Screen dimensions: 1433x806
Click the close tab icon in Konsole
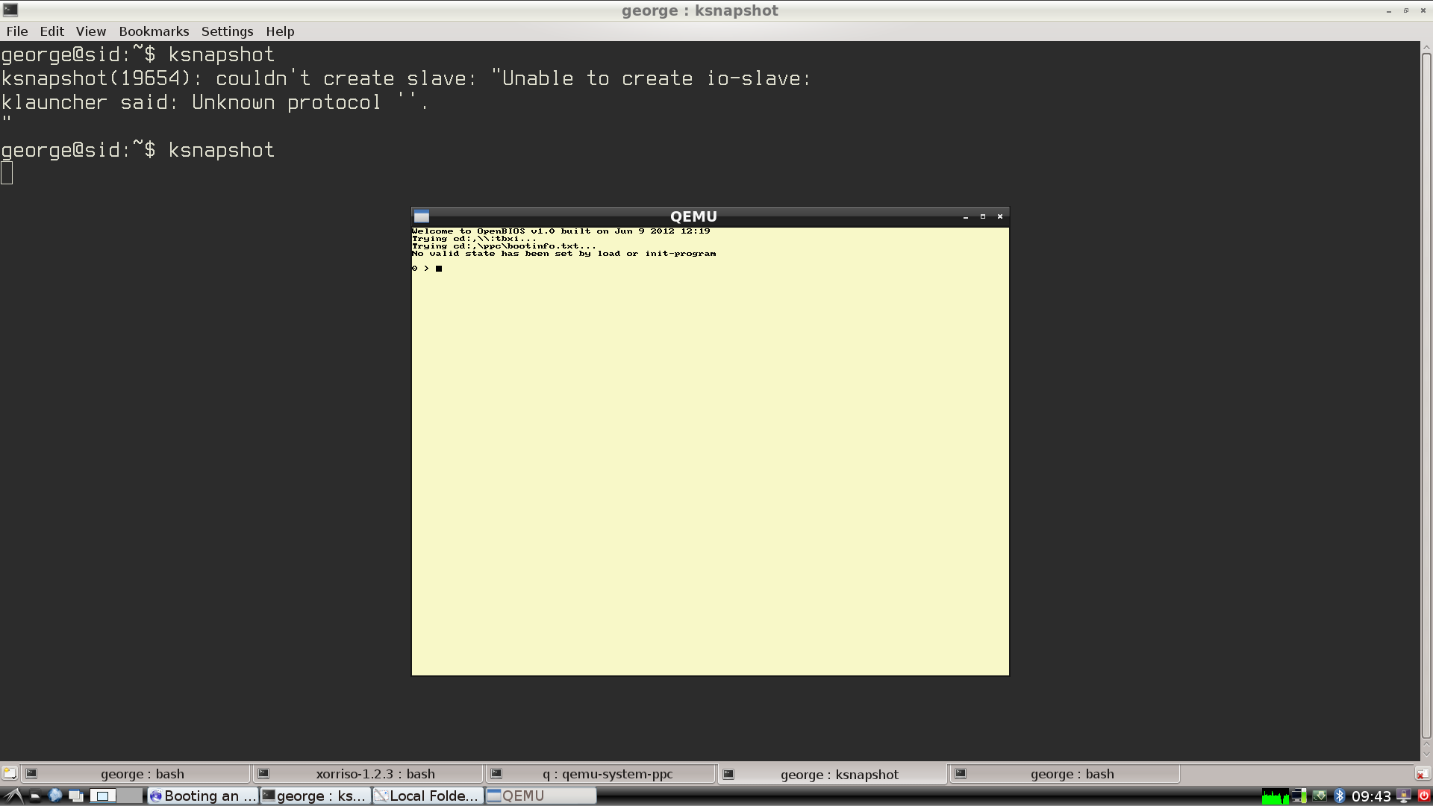point(1423,774)
